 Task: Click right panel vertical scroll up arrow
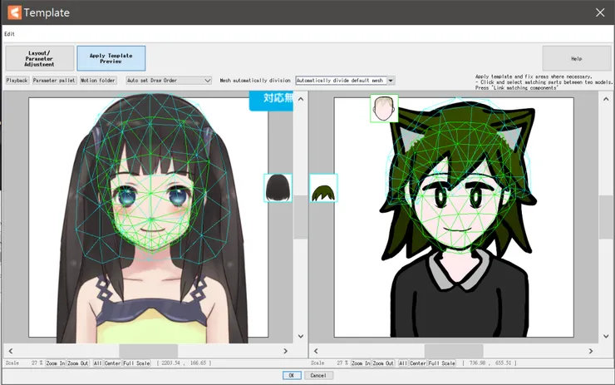606,99
